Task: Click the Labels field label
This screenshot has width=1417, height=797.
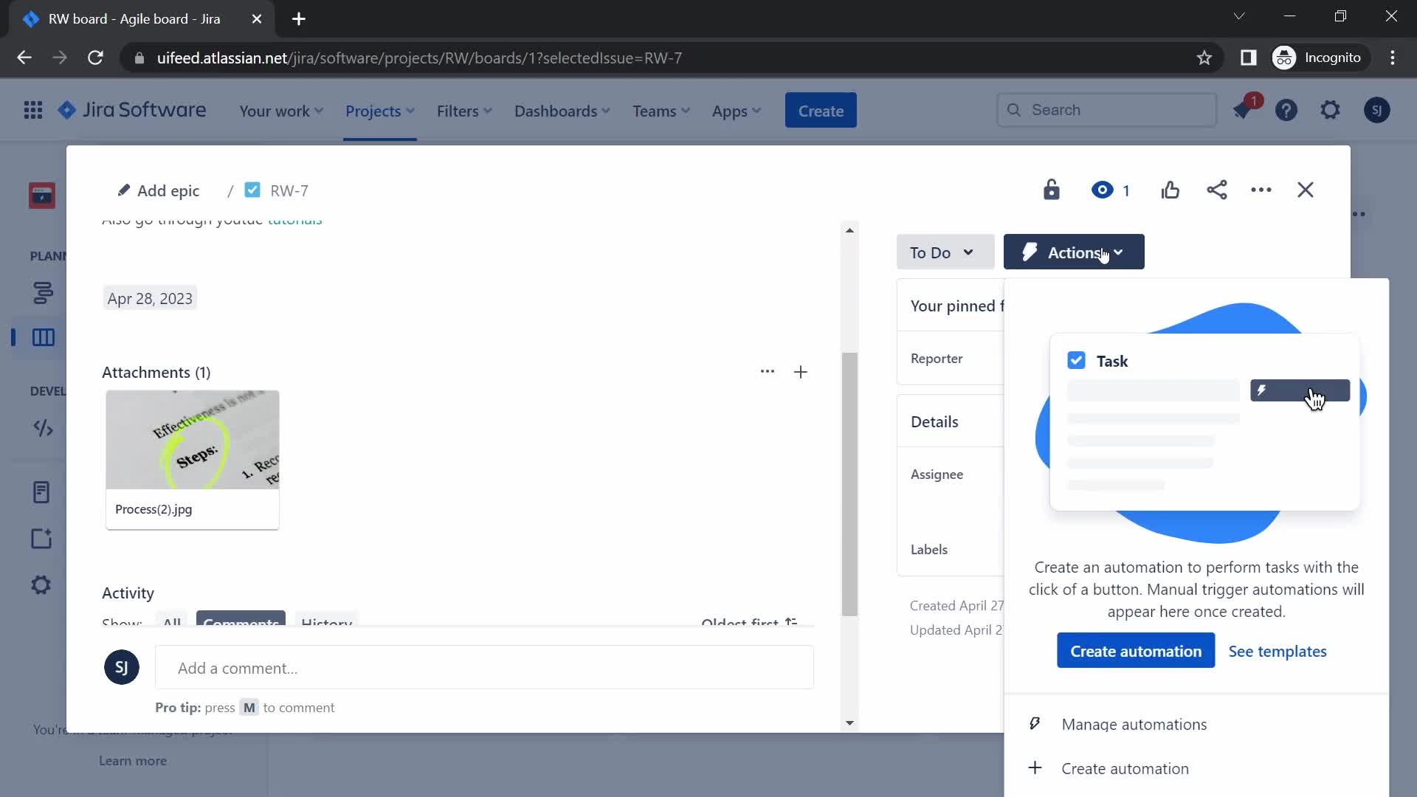Action: point(928,550)
